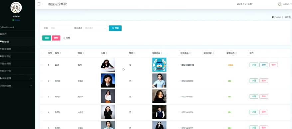
Task: Check the checkbox for row 4
Action: pyautogui.click(x=42, y=112)
